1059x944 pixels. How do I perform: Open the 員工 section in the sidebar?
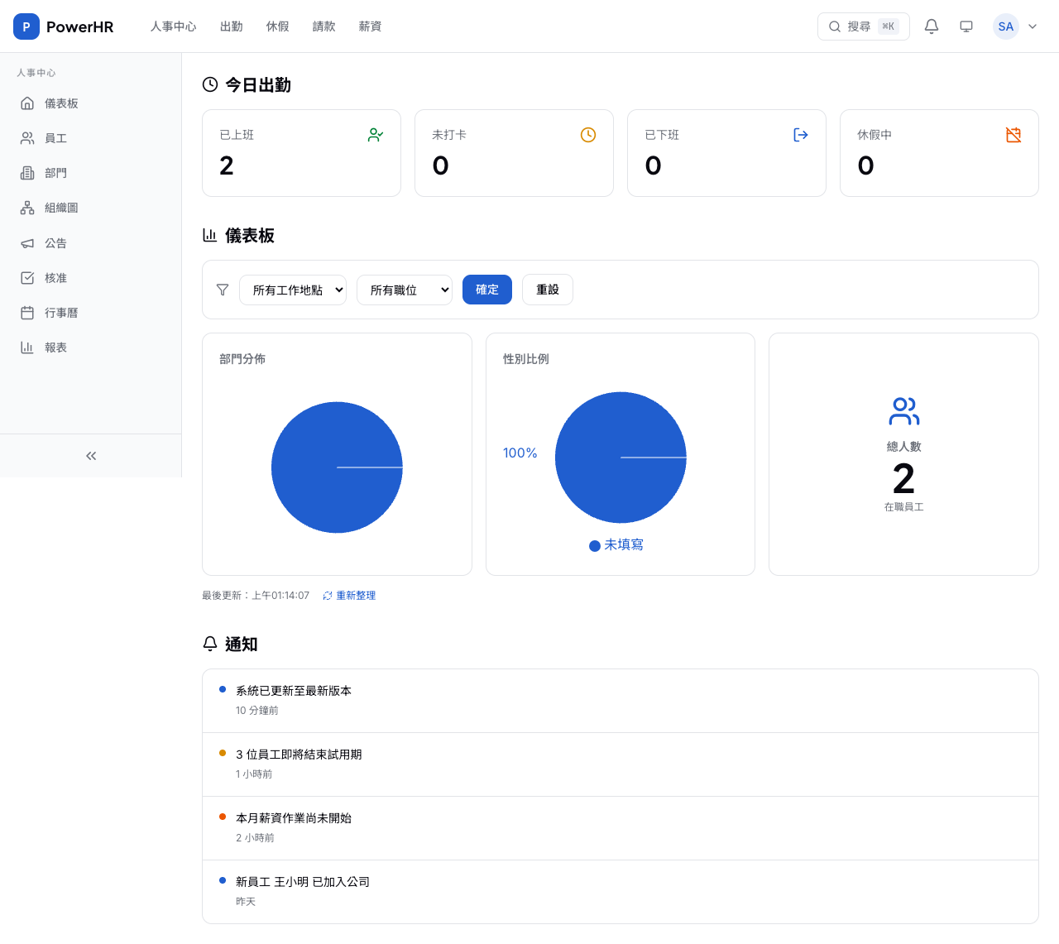55,137
